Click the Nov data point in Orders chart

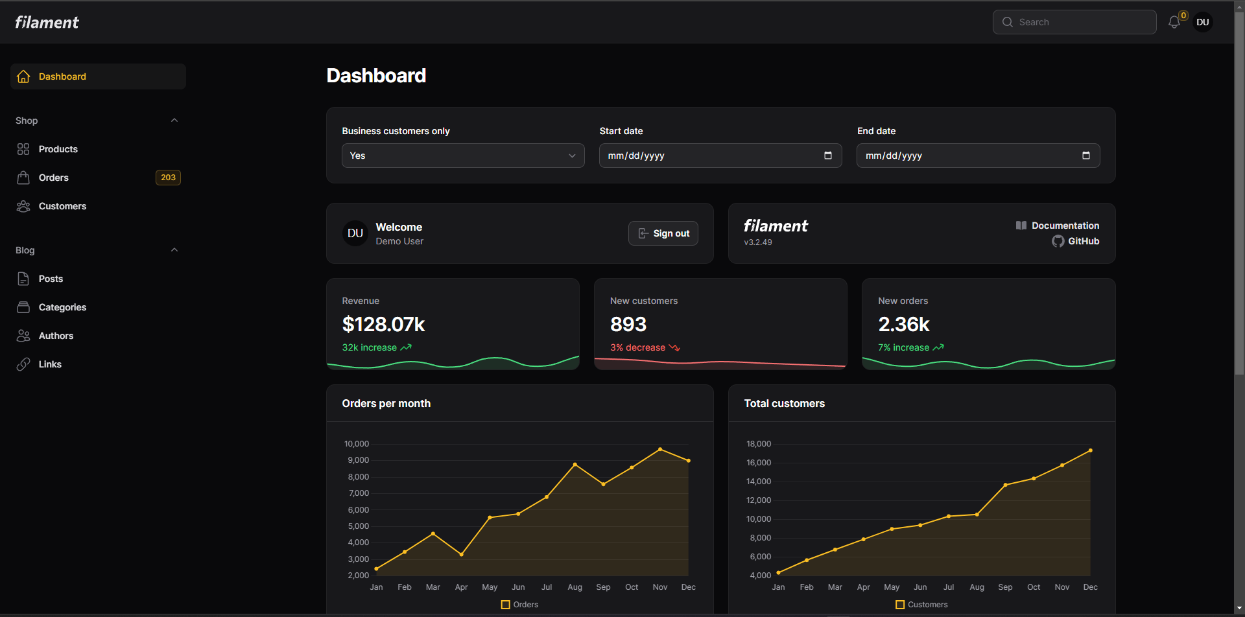click(660, 449)
